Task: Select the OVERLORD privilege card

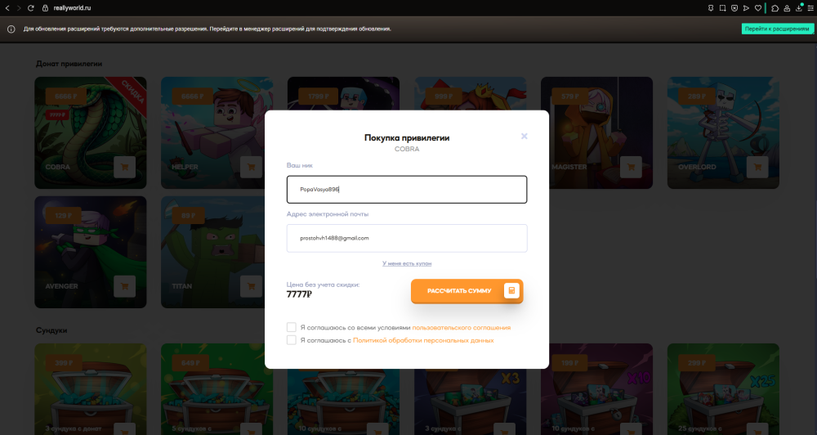Action: pyautogui.click(x=723, y=133)
